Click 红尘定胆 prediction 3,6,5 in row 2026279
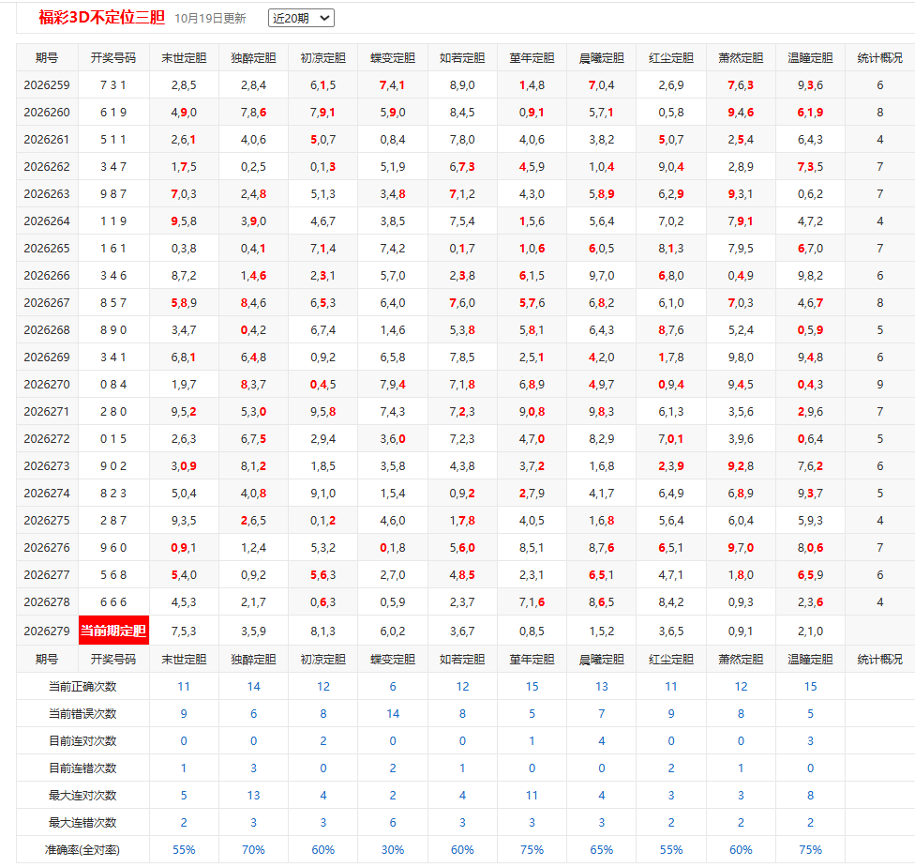 [x=671, y=631]
